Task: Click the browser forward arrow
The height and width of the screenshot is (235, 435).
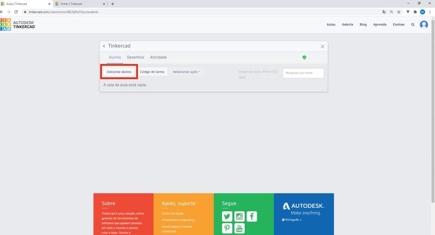Action: [8, 12]
